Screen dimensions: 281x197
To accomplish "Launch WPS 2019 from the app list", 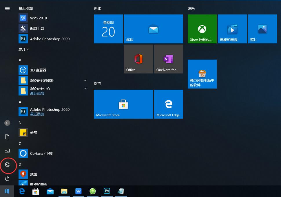I will (53, 18).
